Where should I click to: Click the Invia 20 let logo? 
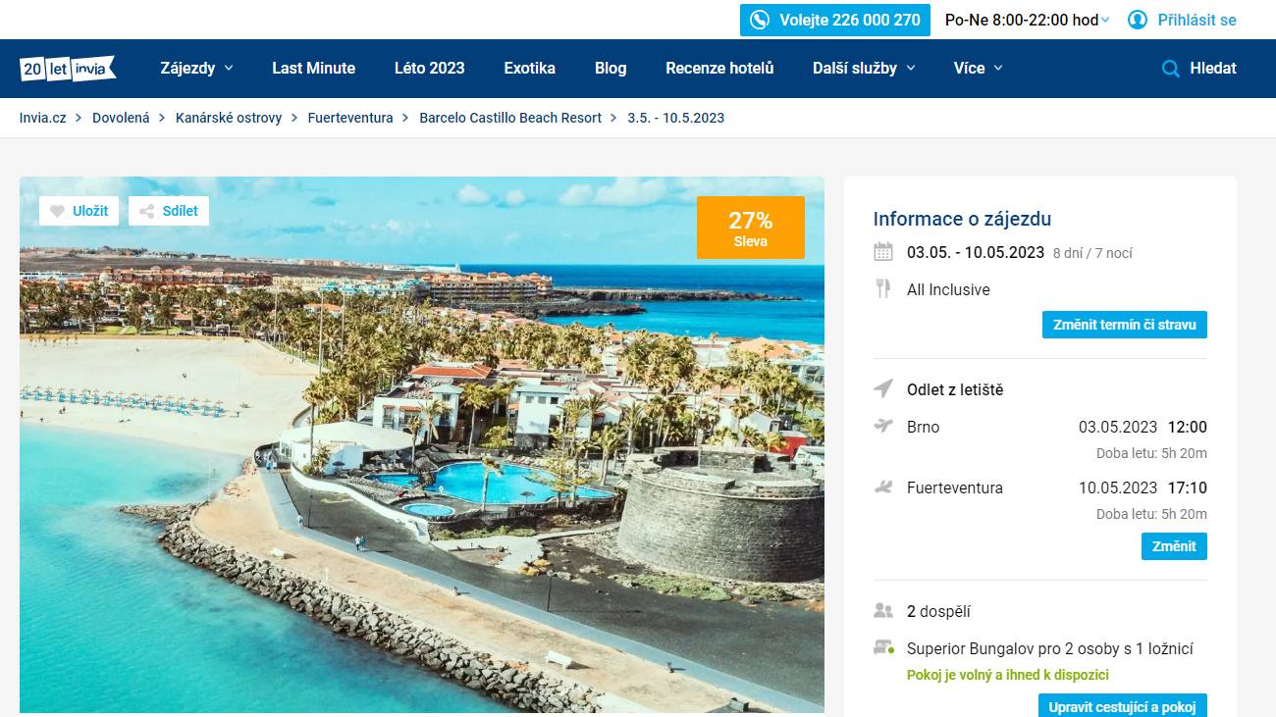[68, 69]
